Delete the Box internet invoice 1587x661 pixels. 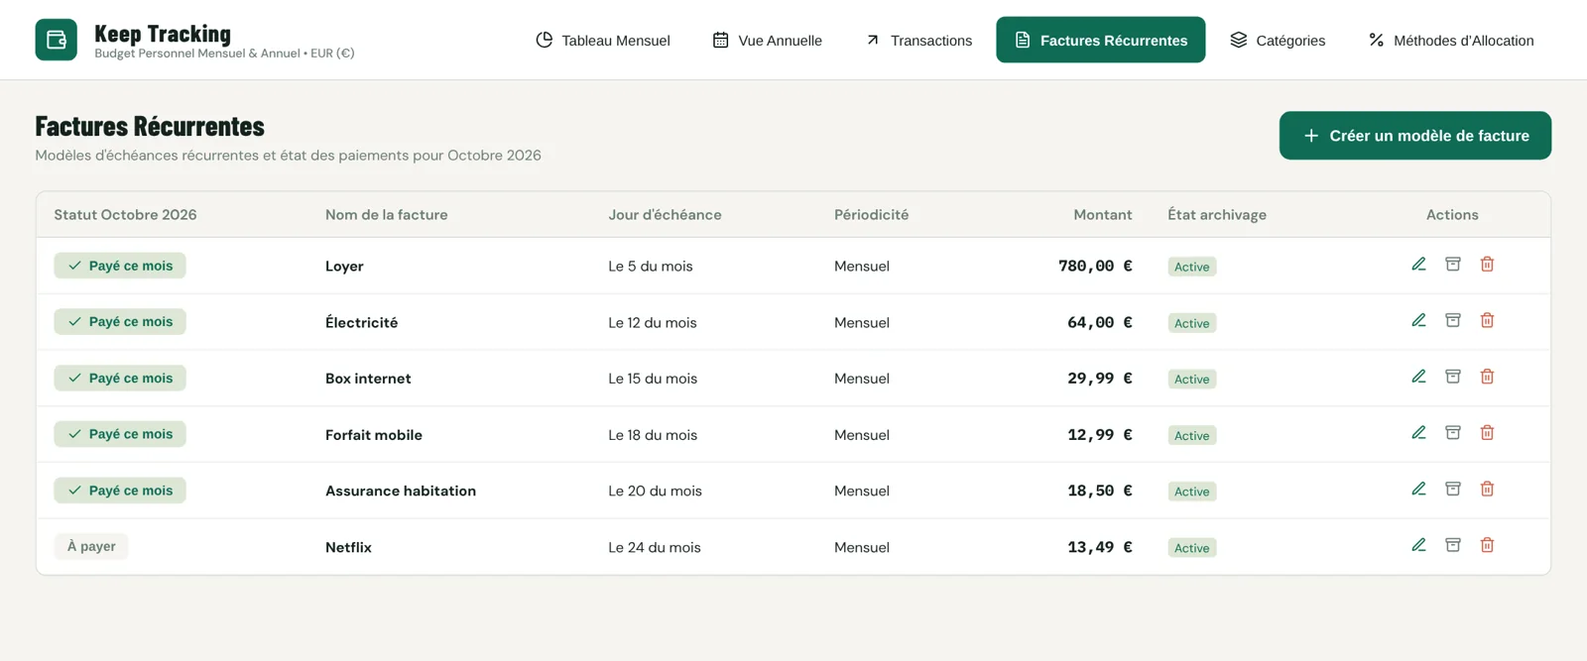1487,377
